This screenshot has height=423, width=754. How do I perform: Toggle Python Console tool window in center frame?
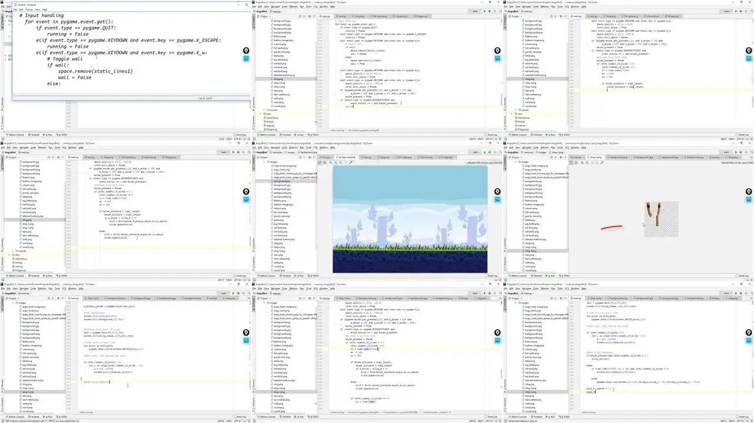[x=267, y=276]
